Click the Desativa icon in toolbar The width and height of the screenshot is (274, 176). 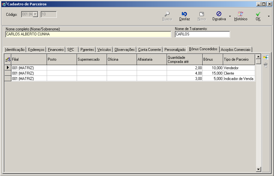coord(219,14)
